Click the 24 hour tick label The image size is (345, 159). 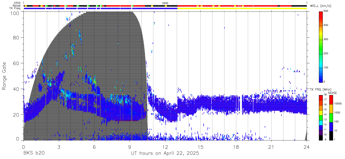coord(307,147)
